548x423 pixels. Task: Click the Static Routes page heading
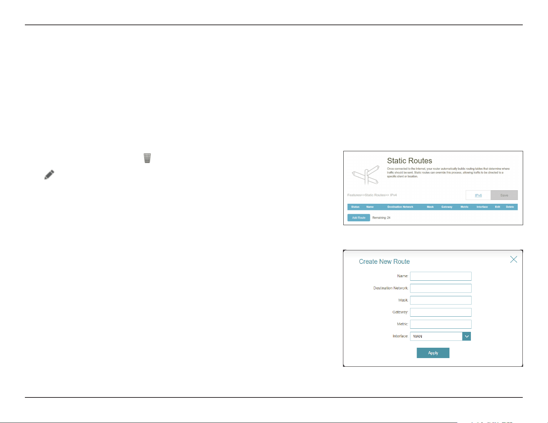(409, 161)
